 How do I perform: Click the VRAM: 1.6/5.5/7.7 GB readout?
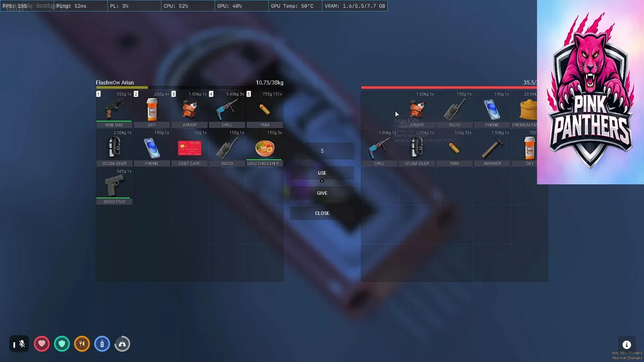pos(355,6)
